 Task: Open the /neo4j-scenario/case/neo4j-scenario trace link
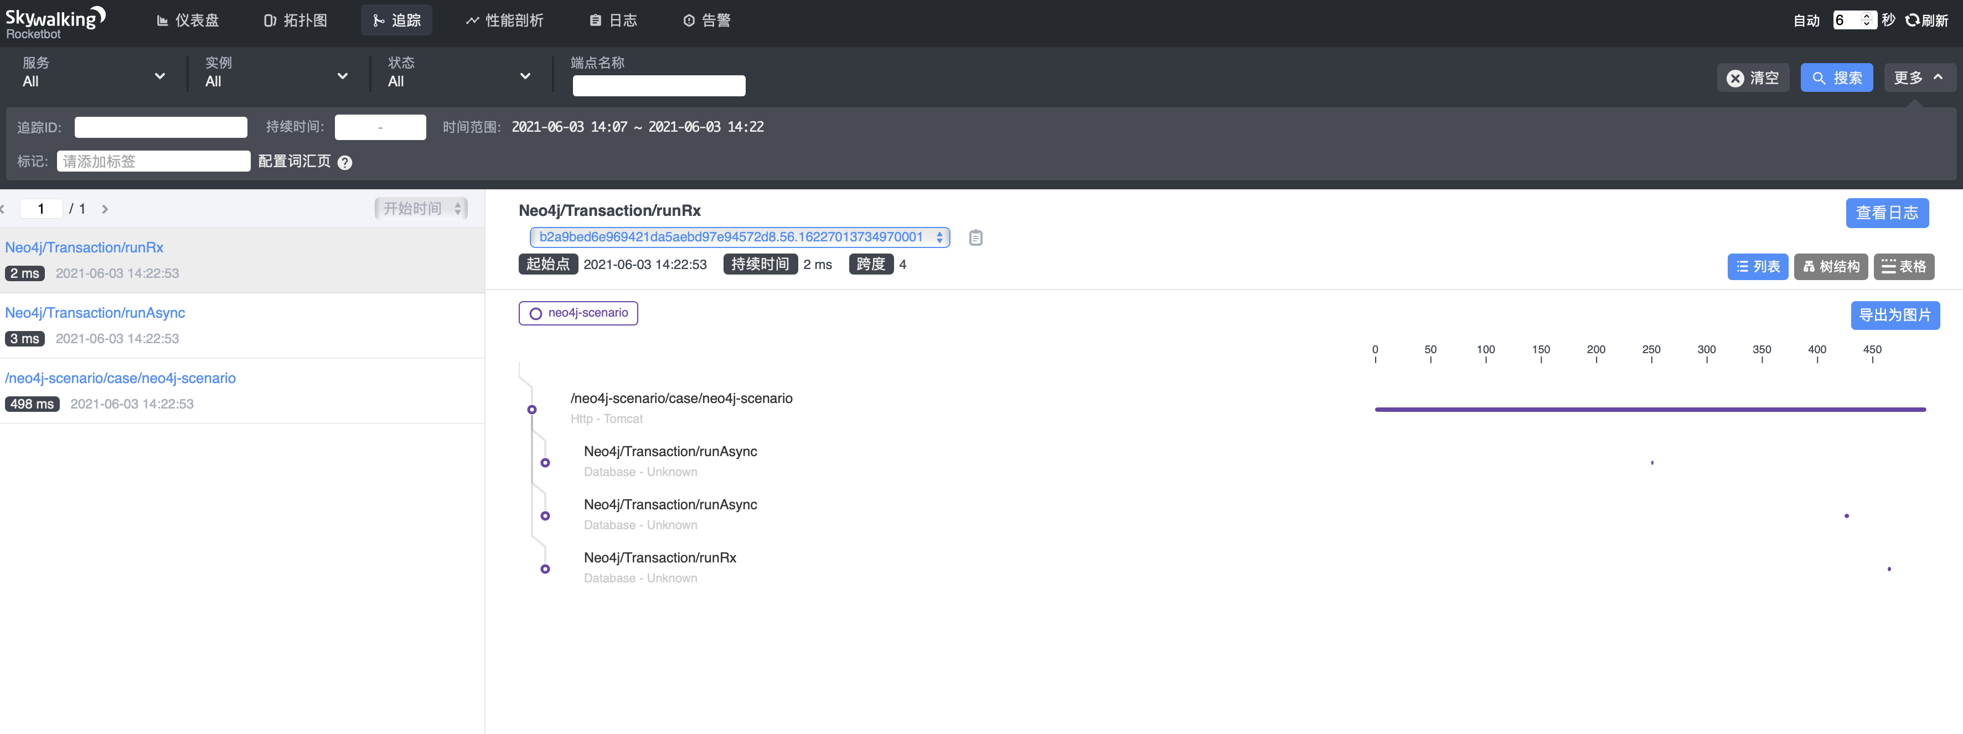click(120, 378)
